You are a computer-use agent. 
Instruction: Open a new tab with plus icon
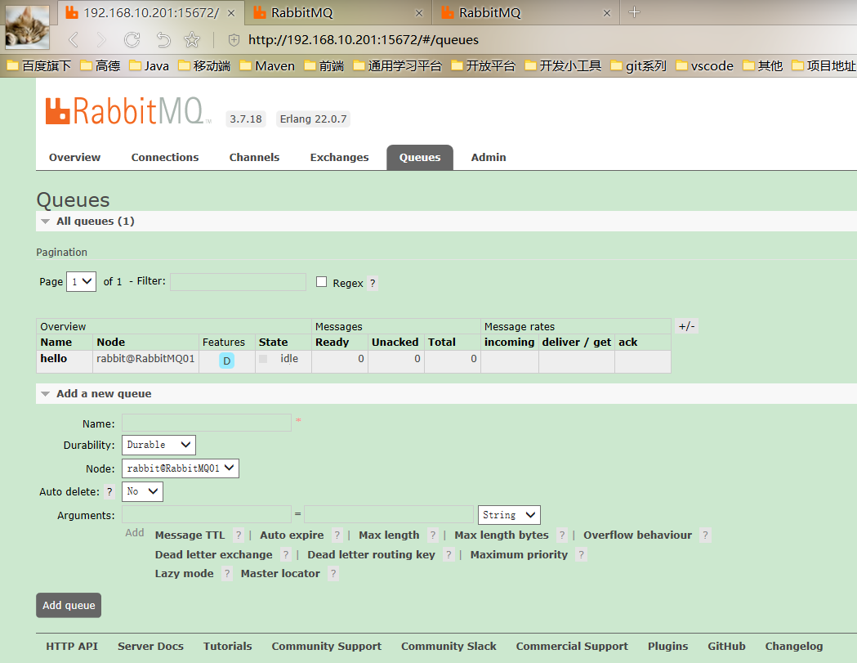point(634,12)
